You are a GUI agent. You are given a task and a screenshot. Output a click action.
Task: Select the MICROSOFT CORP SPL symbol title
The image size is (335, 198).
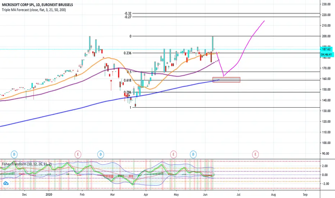tap(37, 5)
